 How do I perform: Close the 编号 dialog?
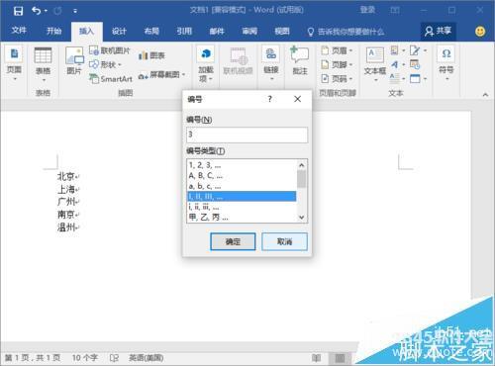297,99
